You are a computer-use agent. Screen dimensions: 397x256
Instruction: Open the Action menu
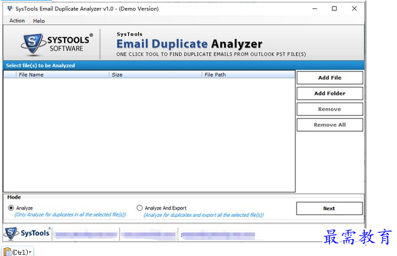point(17,21)
